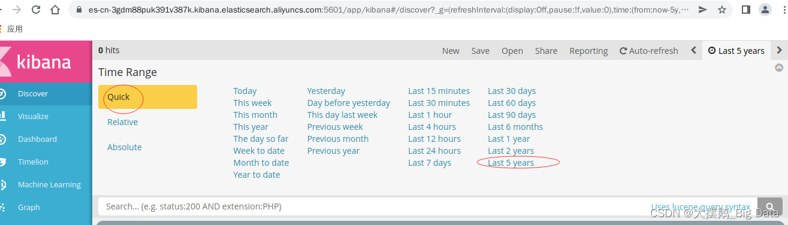788x225 pixels.
Task: Bookmark this page with star icon
Action: [722, 10]
